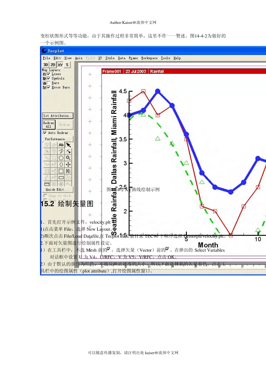Click the Rainfall frame header text
Viewport: 266px width, 377px height.
click(157, 71)
